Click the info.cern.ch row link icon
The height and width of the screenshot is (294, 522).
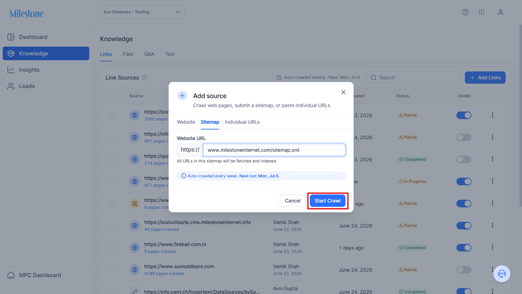click(135, 291)
